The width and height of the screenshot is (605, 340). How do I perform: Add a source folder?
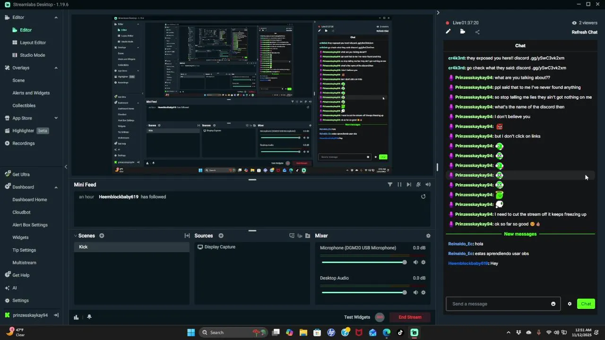308,236
